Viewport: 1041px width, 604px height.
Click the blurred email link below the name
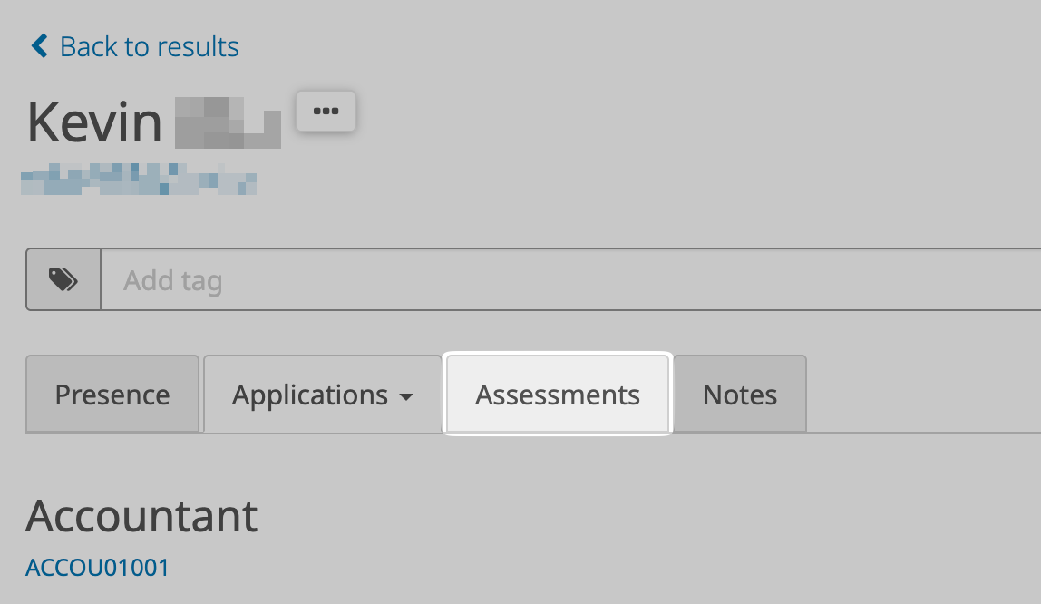pos(138,179)
